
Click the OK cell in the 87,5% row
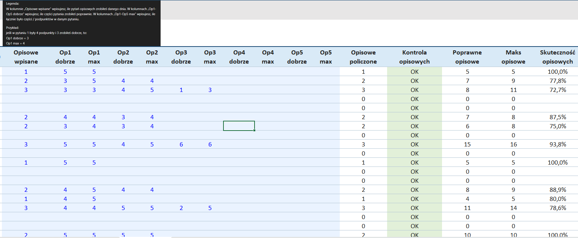(x=414, y=117)
